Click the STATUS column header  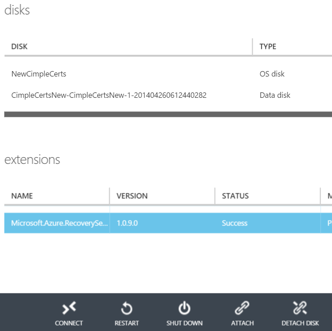[235, 196]
